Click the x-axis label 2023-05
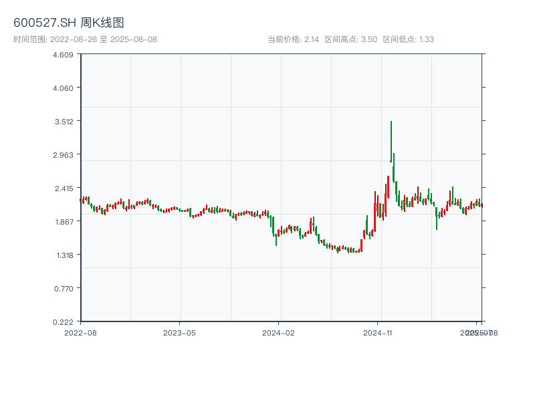Image resolution: width=535 pixels, height=401 pixels. pyautogui.click(x=179, y=333)
